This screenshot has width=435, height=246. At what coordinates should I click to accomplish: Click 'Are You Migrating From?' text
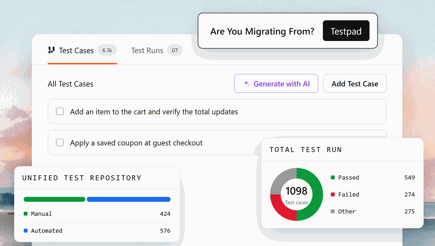click(x=262, y=31)
